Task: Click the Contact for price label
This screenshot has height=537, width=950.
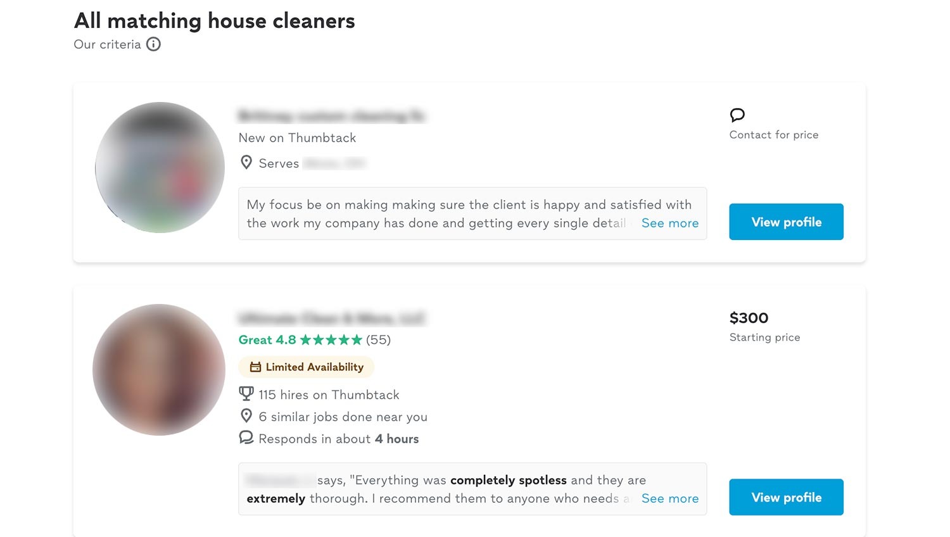Action: click(773, 135)
